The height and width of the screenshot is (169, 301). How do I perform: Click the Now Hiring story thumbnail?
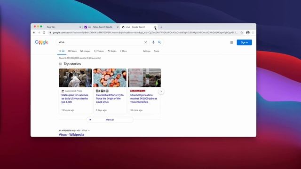[x=144, y=78]
